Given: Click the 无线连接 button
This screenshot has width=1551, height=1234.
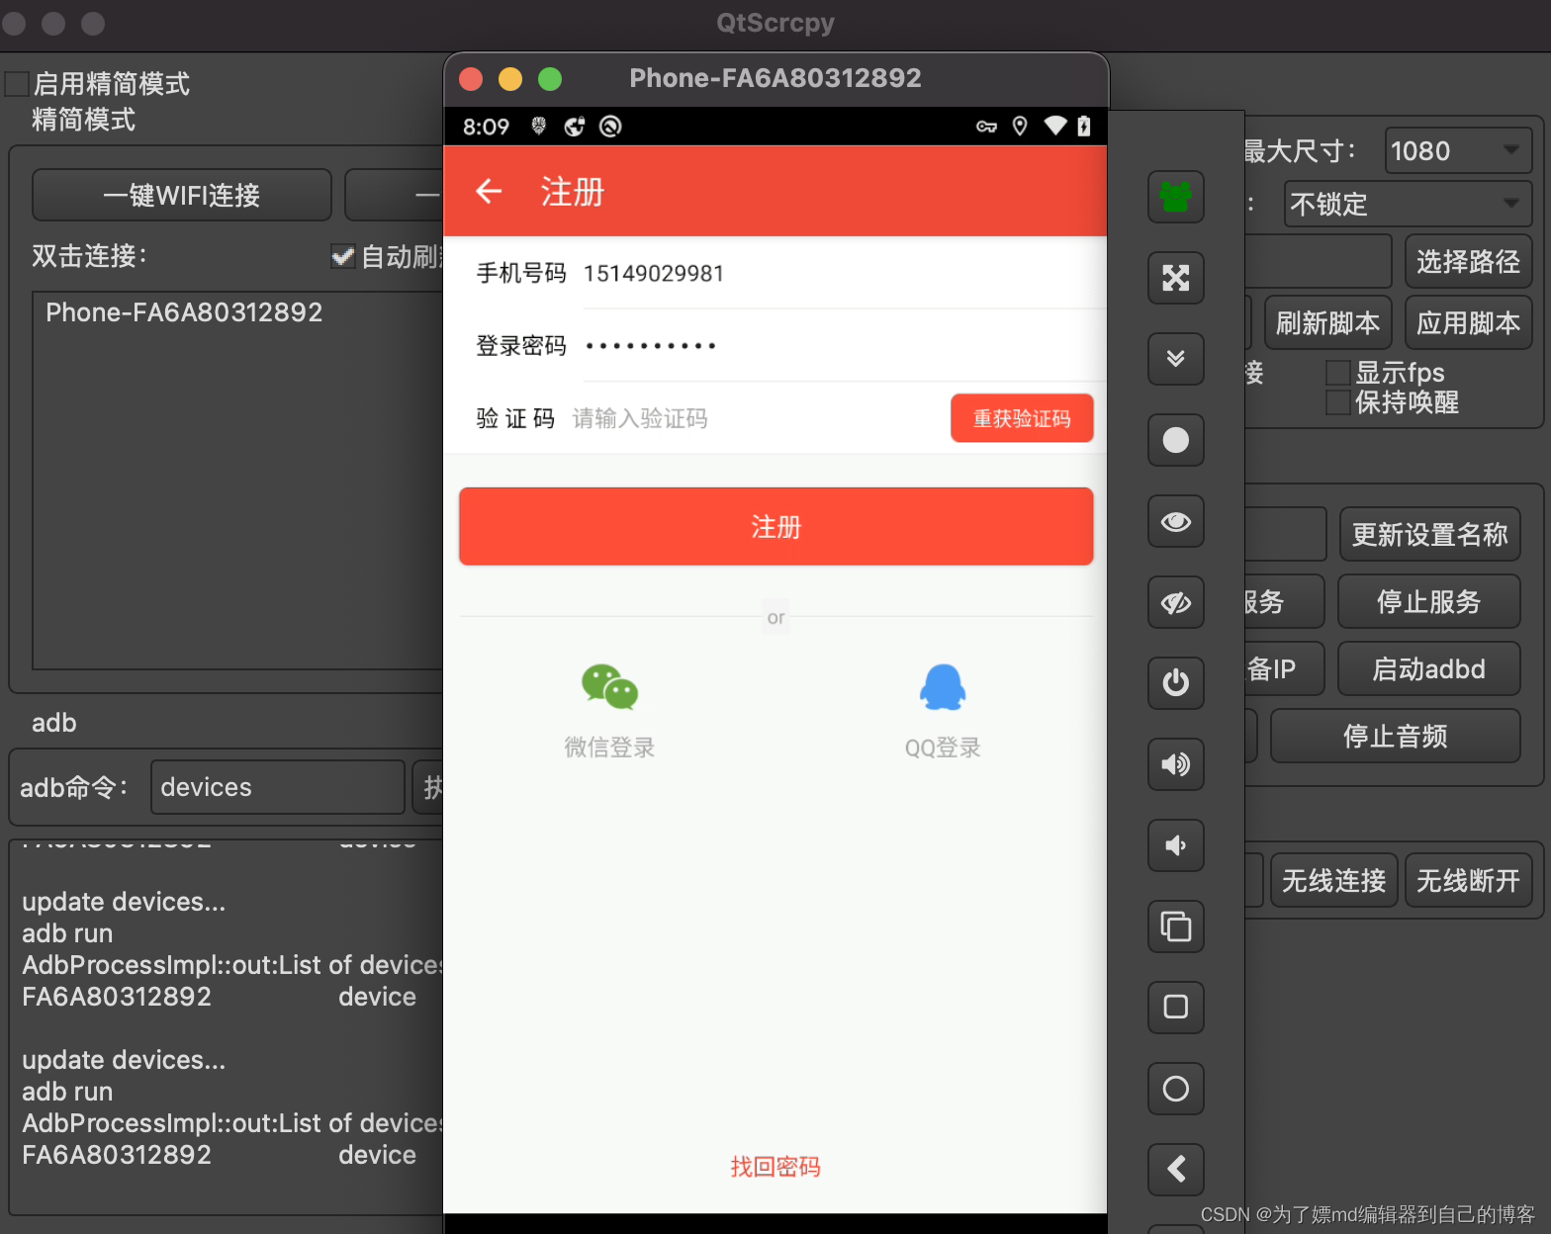Looking at the screenshot, I should (1333, 880).
